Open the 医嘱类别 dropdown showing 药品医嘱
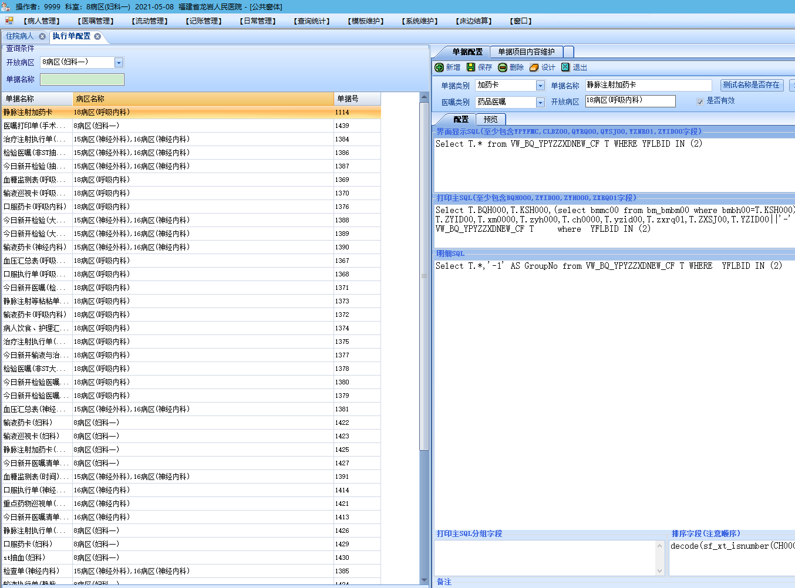The height and width of the screenshot is (588, 795). coord(540,103)
